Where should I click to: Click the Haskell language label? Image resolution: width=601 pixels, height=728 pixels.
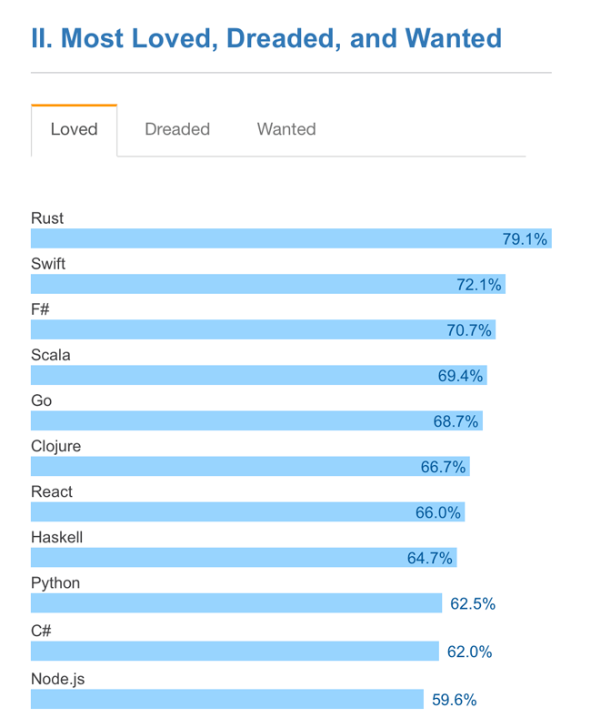pos(56,537)
